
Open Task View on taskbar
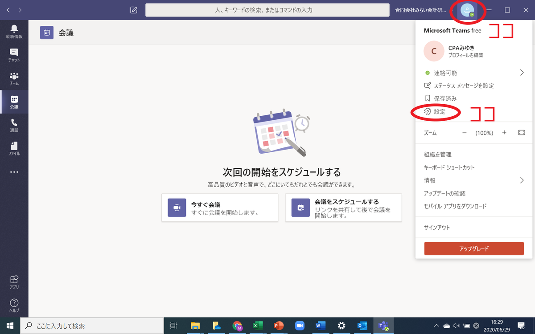tap(174, 326)
